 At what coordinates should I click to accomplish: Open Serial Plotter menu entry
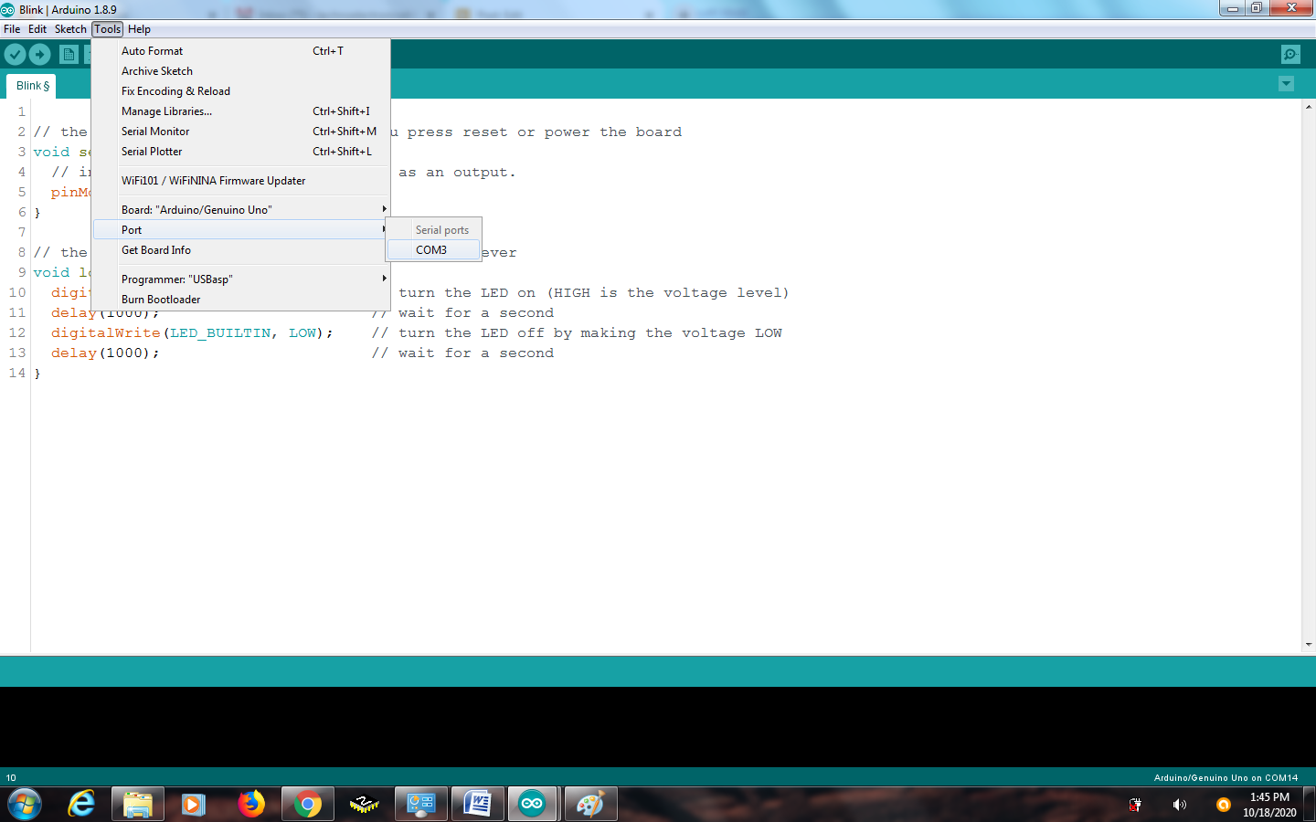click(x=241, y=152)
